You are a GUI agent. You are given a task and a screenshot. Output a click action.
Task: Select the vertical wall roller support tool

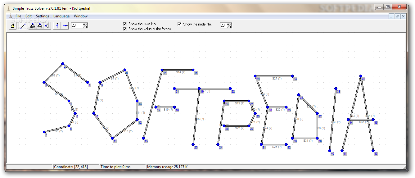pos(47,26)
